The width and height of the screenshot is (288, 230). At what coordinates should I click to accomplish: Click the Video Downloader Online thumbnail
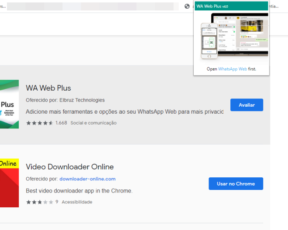click(9, 183)
